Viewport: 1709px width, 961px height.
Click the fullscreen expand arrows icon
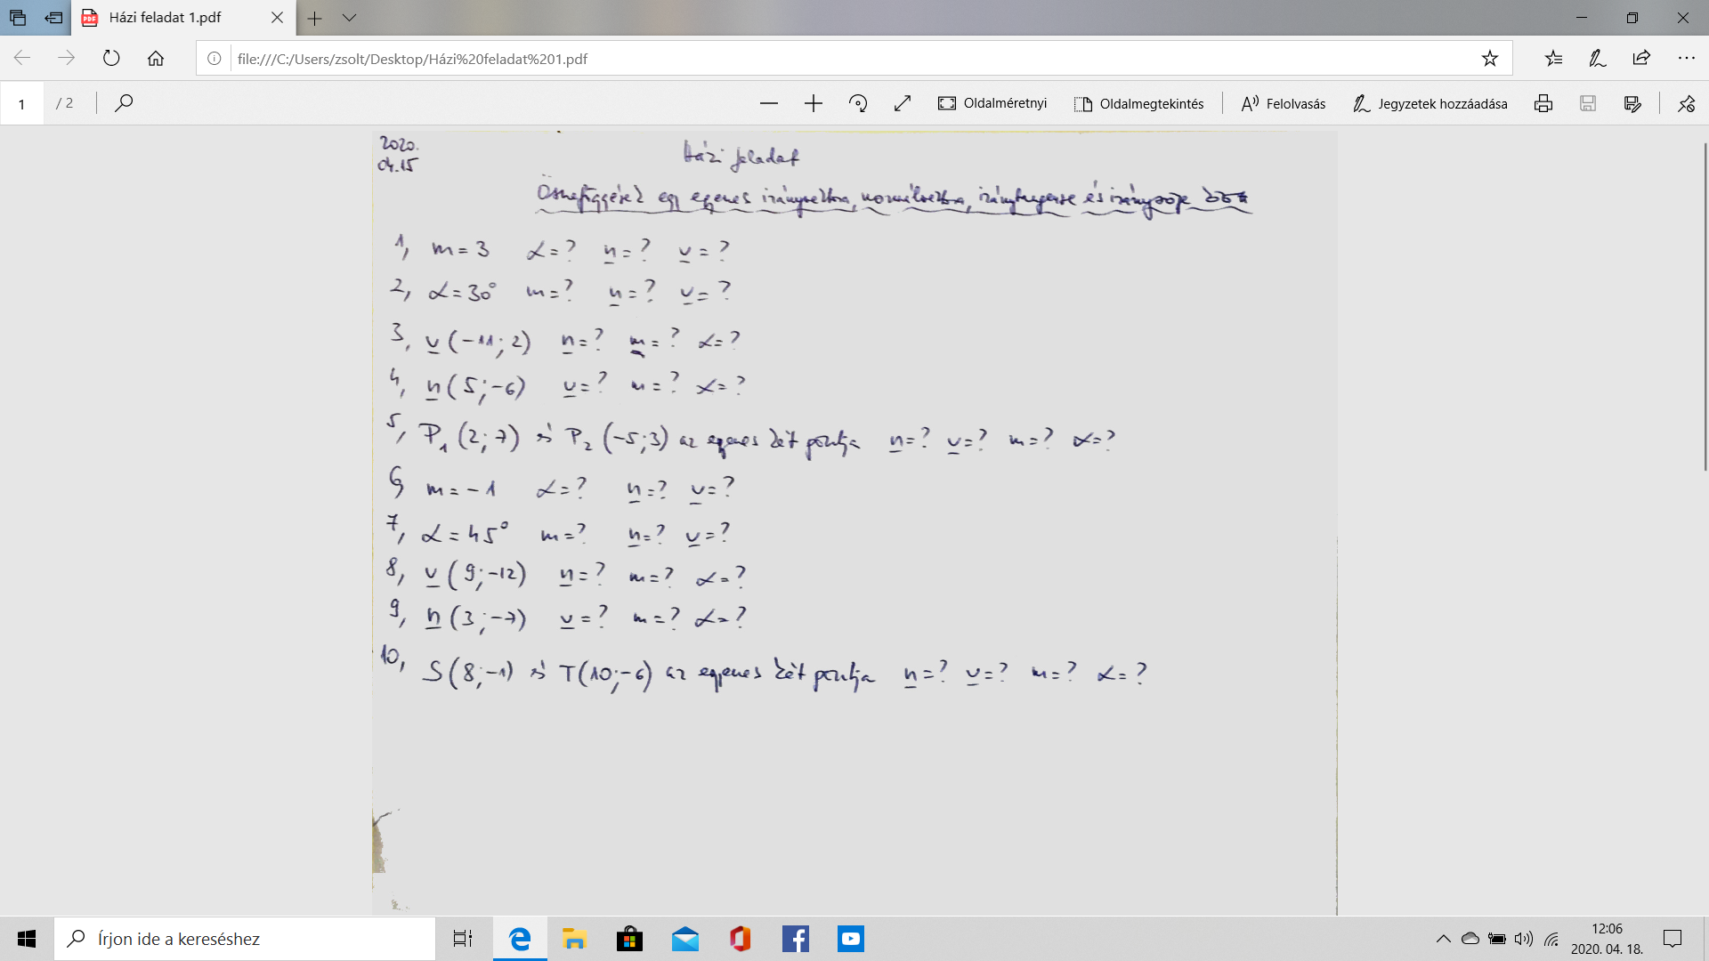(x=903, y=104)
